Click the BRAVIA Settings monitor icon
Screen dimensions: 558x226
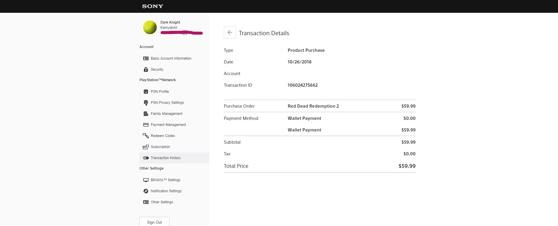point(146,180)
